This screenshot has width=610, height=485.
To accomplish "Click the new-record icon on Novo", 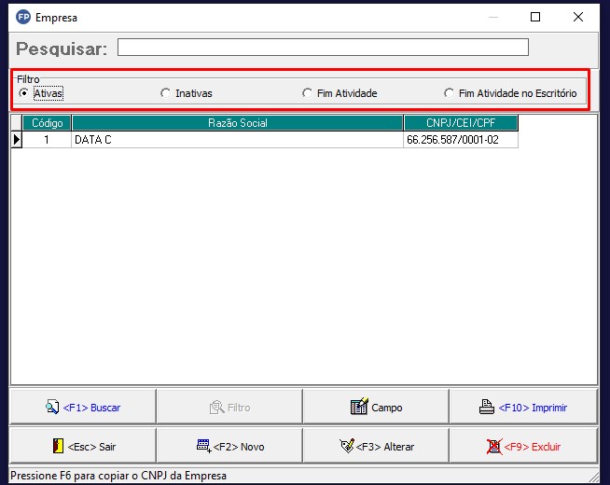I will [203, 445].
